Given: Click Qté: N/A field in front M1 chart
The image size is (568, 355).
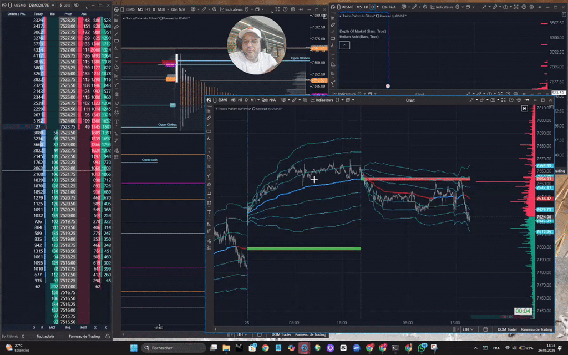Looking at the screenshot, I should pos(269,100).
